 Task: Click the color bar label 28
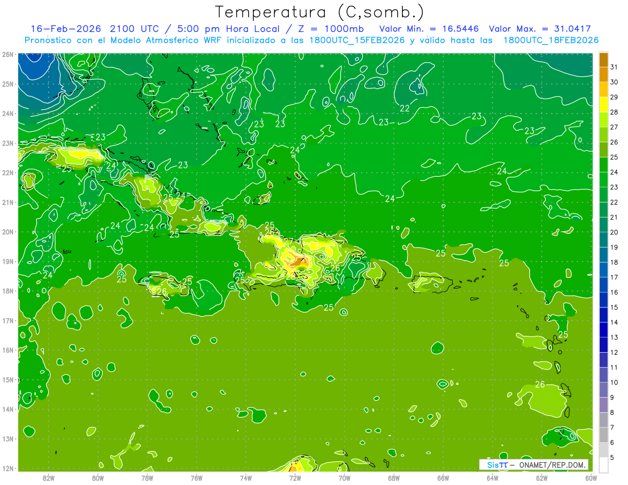(x=614, y=112)
